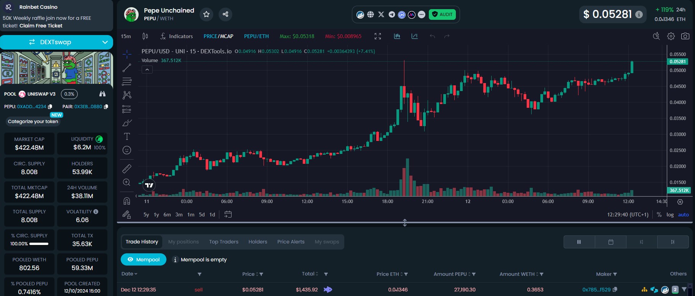Open binoculars icon in pool row
Image resolution: width=695 pixels, height=296 pixels.
tap(102, 94)
